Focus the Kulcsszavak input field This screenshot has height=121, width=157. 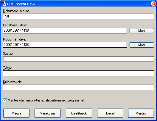pyautogui.click(x=79, y=88)
